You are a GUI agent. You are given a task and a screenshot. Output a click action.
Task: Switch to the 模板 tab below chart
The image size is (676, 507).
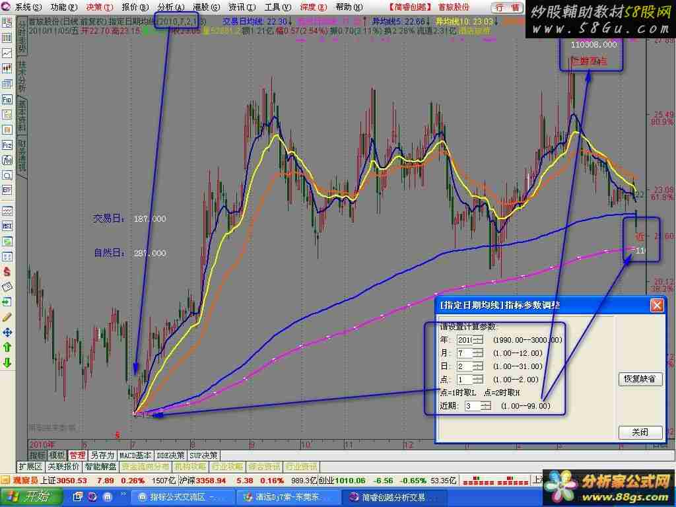[57, 456]
